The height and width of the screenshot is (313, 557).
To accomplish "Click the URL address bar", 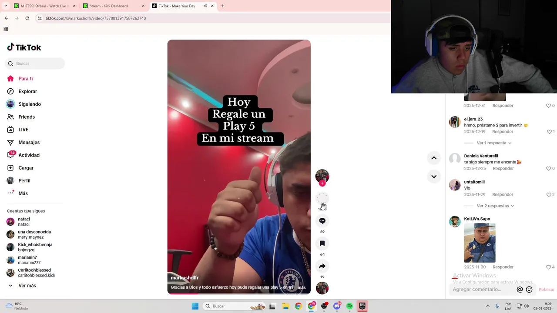I will click(213, 18).
